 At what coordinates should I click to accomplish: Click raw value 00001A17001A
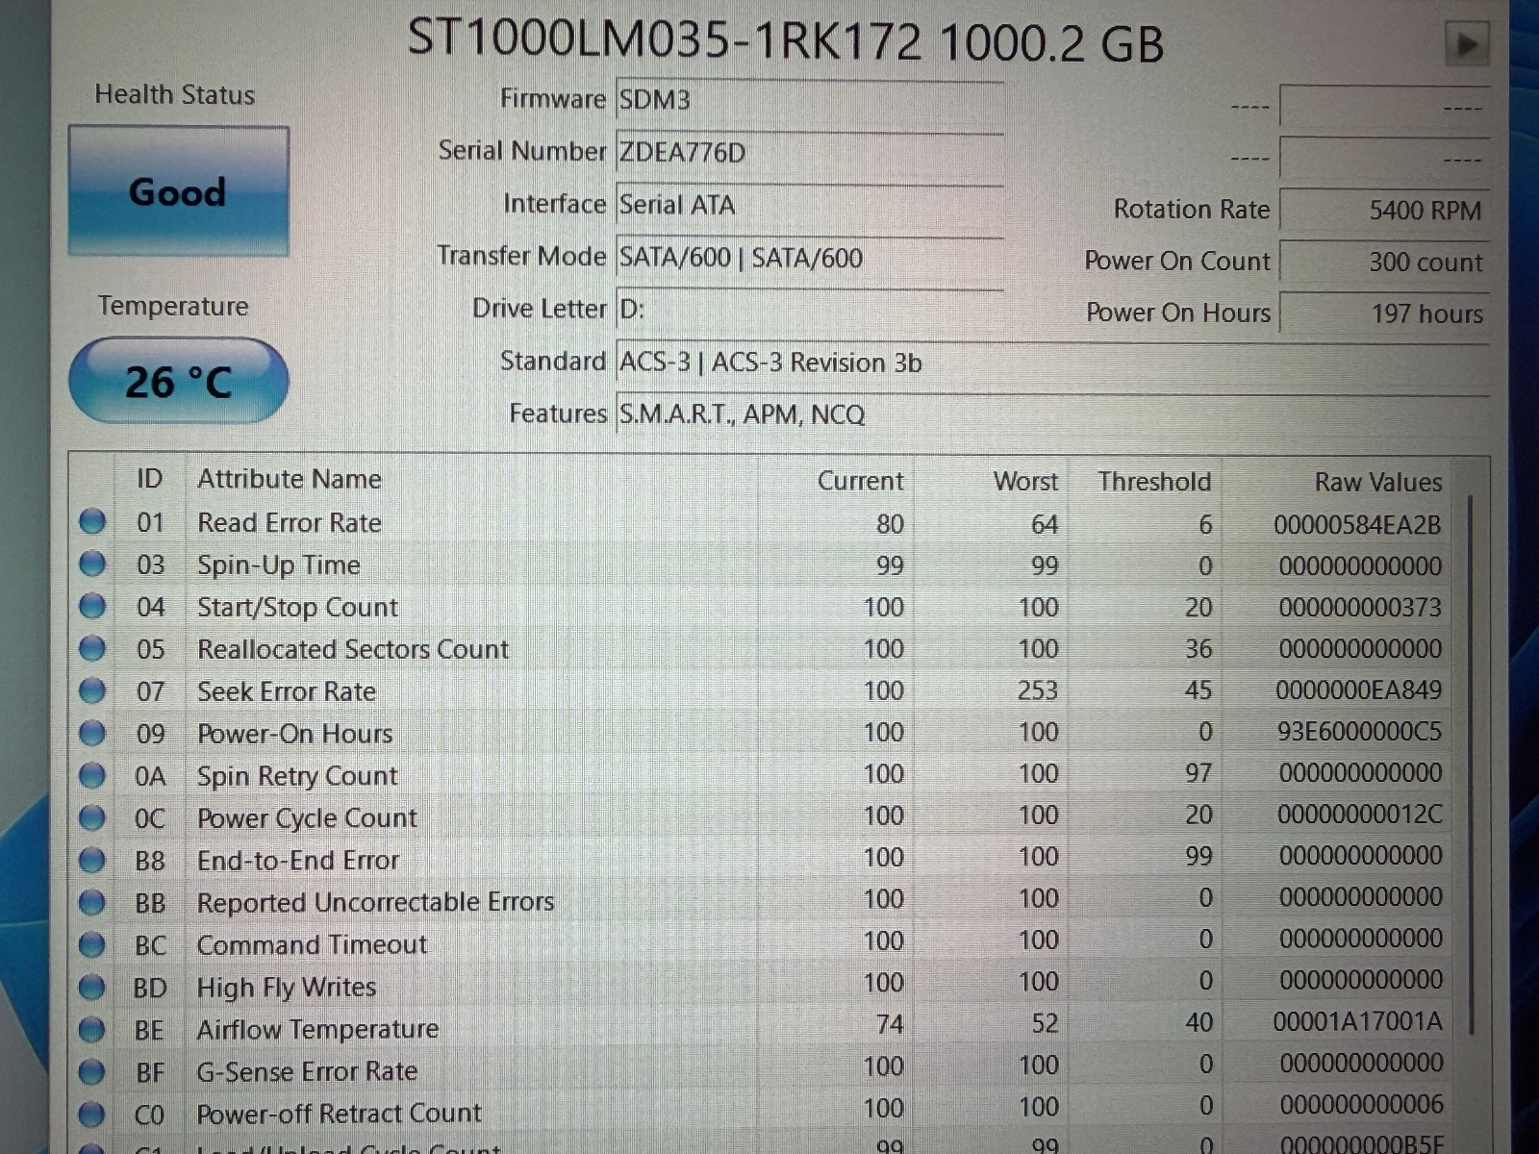point(1358,1021)
